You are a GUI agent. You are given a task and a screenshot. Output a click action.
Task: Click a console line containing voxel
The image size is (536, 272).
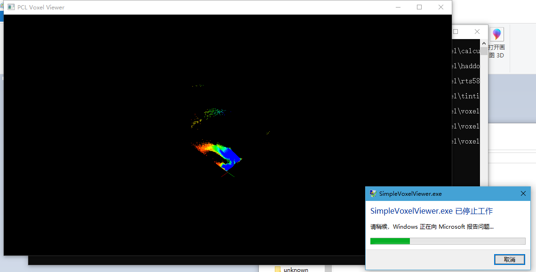(x=466, y=111)
